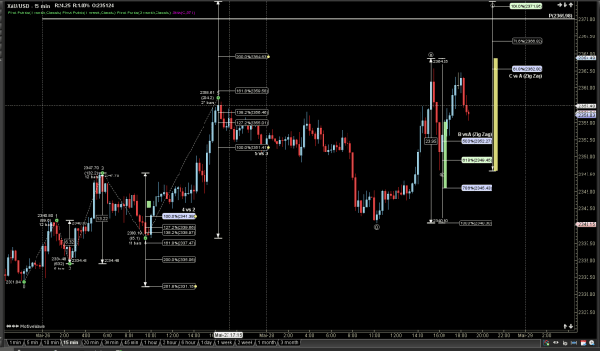Click the Mar-27 17:15 cursor time label

pyautogui.click(x=228, y=335)
